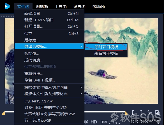
Task: Click the mark-in bracket icon
Action: pyautogui.click(x=133, y=112)
